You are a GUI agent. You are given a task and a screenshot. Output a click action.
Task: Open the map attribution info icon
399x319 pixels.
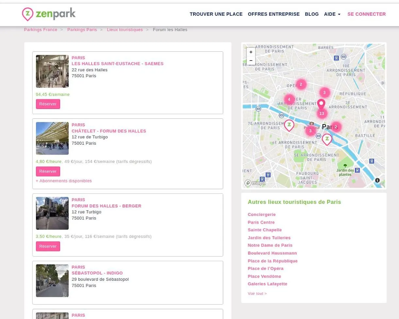(x=377, y=180)
